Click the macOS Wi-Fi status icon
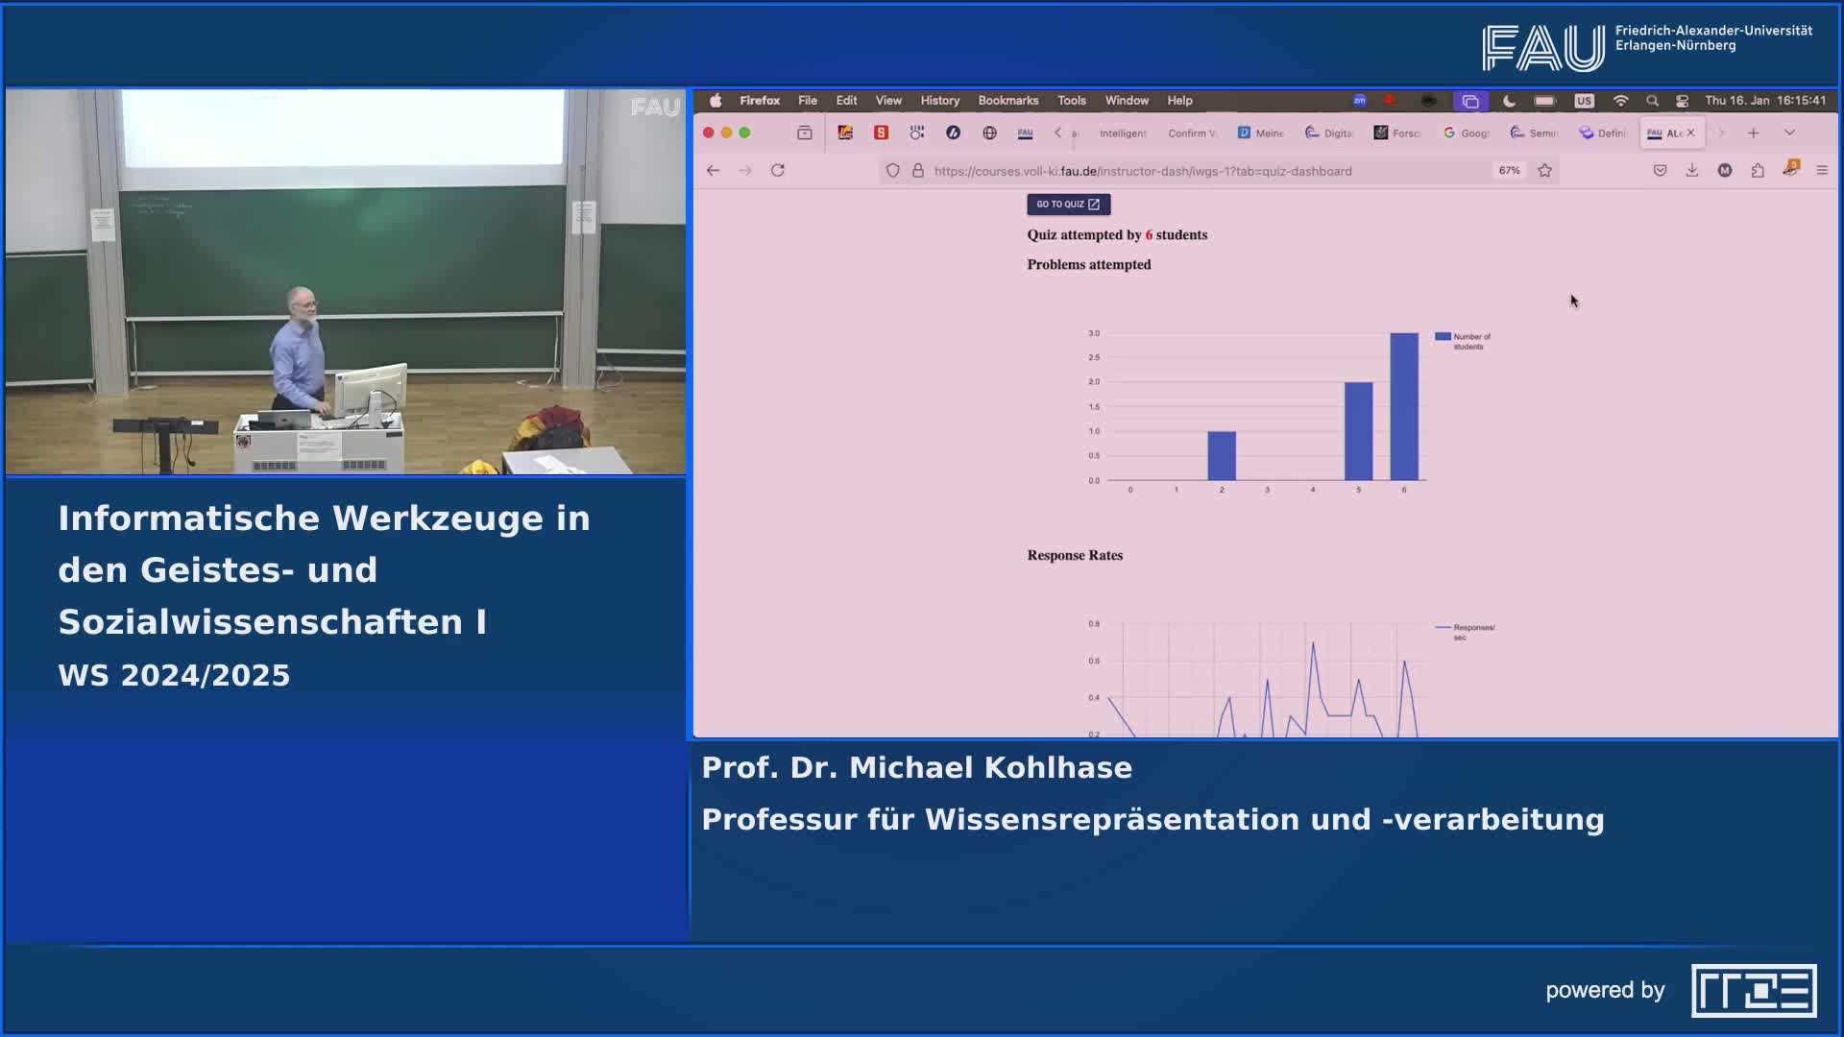The width and height of the screenshot is (1844, 1037). pyautogui.click(x=1620, y=100)
